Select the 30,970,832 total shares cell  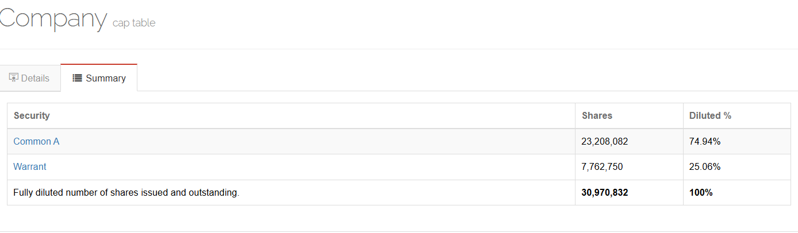pyautogui.click(x=604, y=193)
